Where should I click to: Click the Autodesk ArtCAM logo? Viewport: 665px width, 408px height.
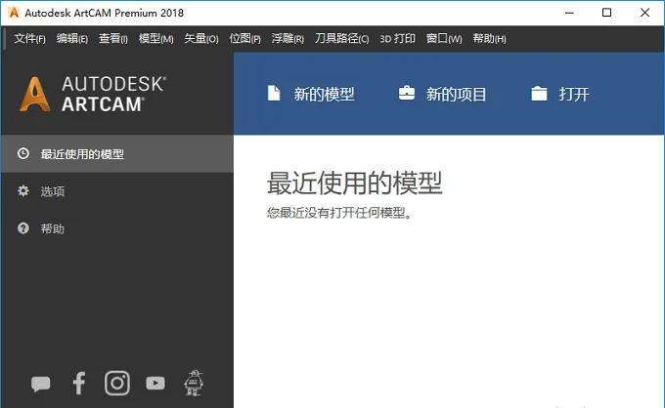pos(93,94)
